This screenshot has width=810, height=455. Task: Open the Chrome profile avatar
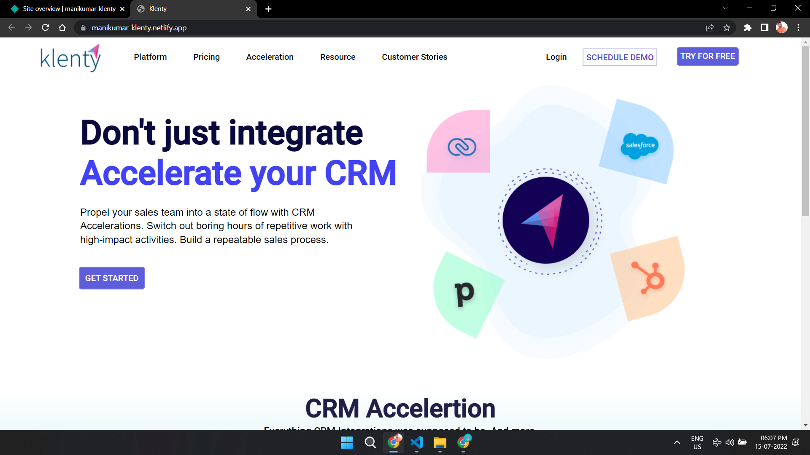click(782, 28)
